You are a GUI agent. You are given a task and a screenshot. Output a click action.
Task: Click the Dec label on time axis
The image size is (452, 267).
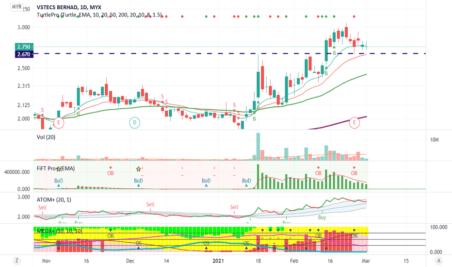point(130,261)
